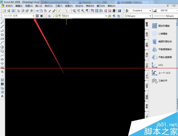Click the Open drawing folder icon
Screen dimensions: 178x136
point(9,11)
